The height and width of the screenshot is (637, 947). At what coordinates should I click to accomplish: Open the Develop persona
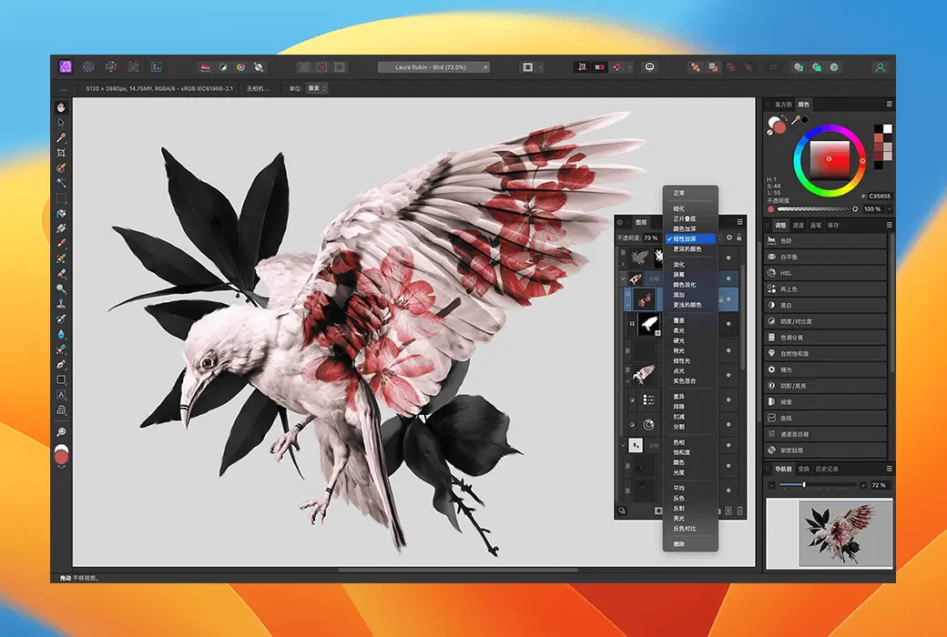tap(111, 67)
